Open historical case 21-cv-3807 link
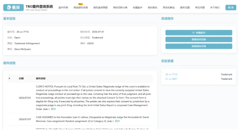The image size is (241, 132). point(171,79)
